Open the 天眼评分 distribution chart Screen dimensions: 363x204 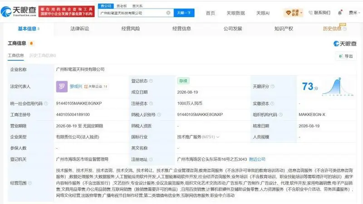(338, 87)
